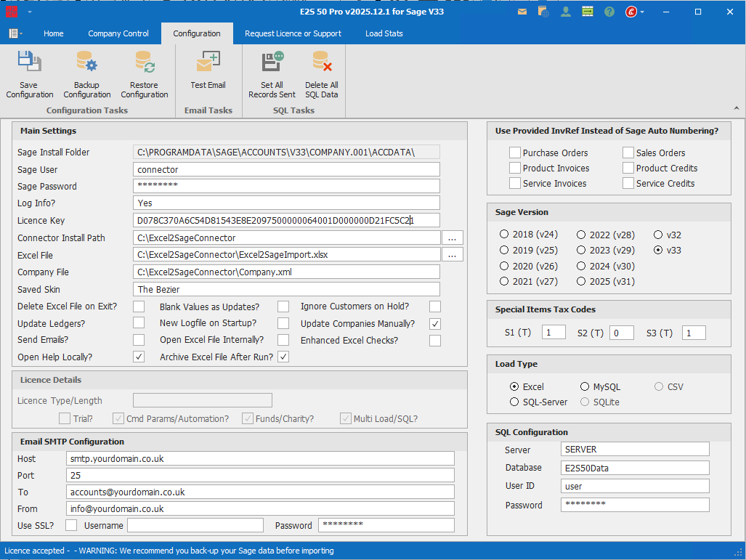Open the Load Stats tab

pyautogui.click(x=384, y=33)
